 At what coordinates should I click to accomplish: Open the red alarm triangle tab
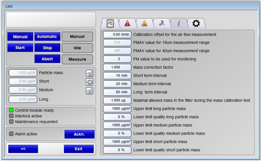127,23
